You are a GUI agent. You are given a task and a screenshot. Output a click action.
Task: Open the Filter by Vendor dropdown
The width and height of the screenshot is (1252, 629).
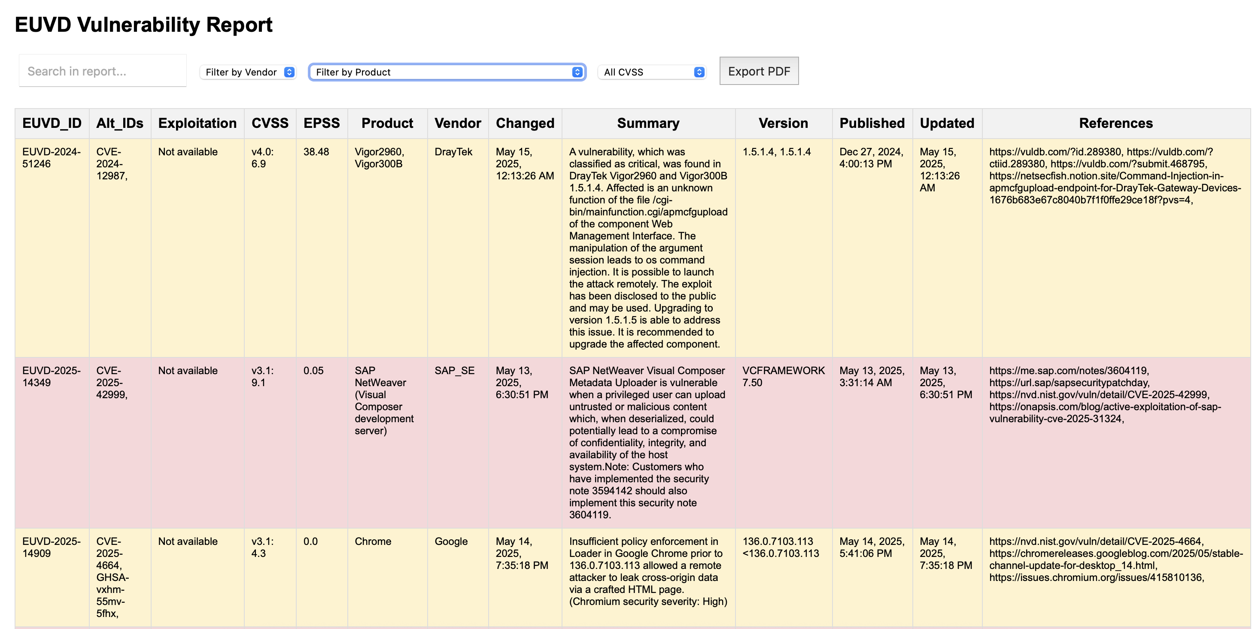248,72
